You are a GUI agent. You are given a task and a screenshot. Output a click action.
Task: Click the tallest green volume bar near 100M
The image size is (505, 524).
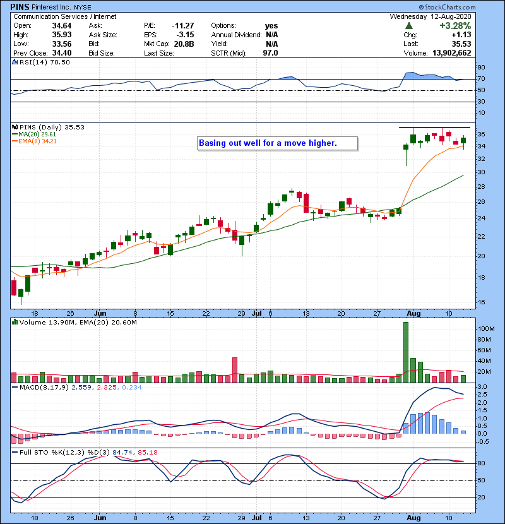coord(406,352)
